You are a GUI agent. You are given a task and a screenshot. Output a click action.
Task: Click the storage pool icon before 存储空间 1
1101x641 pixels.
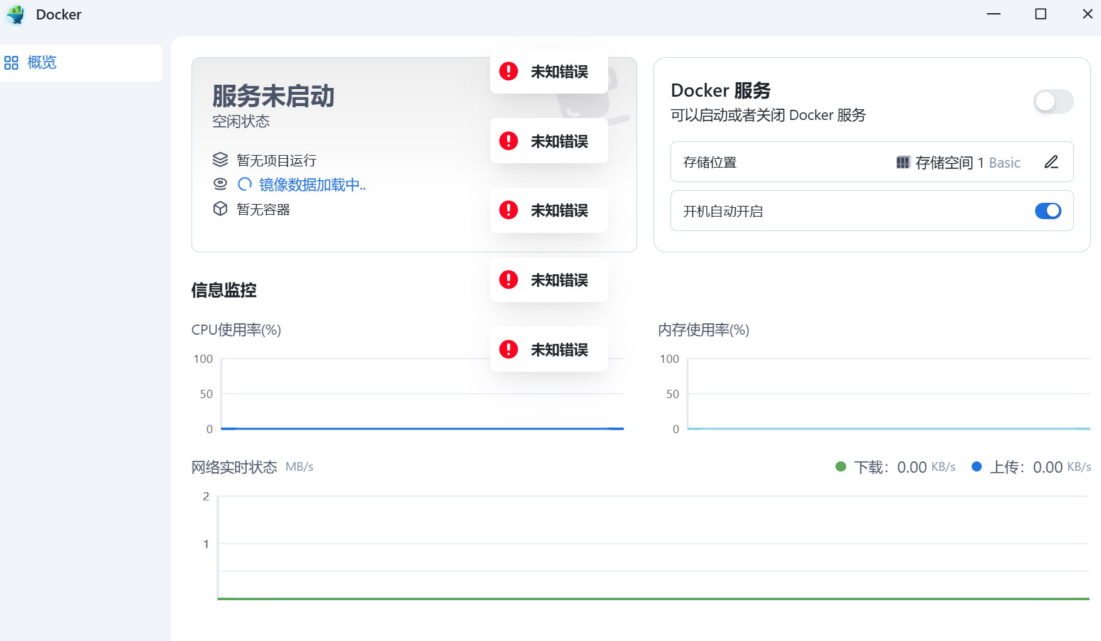click(x=903, y=163)
